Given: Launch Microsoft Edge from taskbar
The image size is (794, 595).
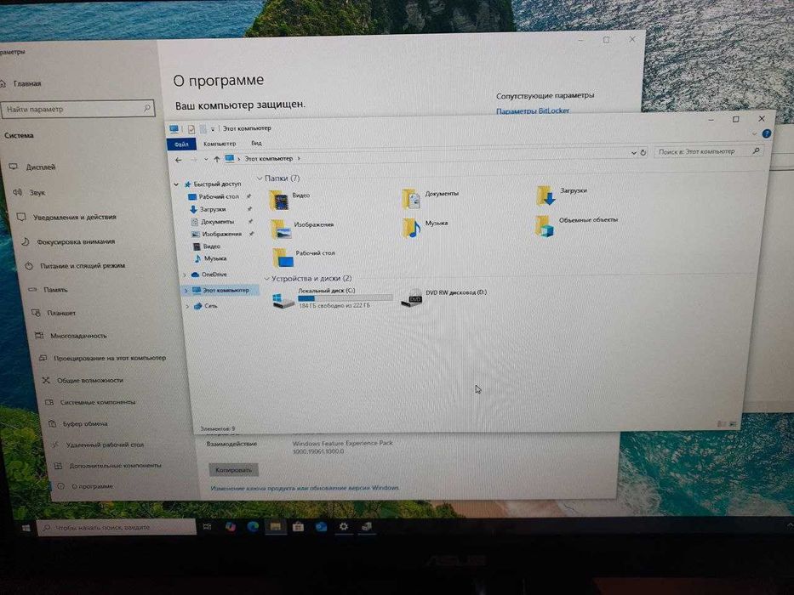Looking at the screenshot, I should tap(252, 527).
